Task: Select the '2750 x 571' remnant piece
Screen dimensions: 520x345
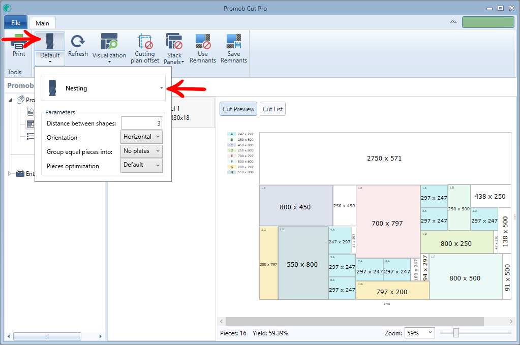Action: 385,158
